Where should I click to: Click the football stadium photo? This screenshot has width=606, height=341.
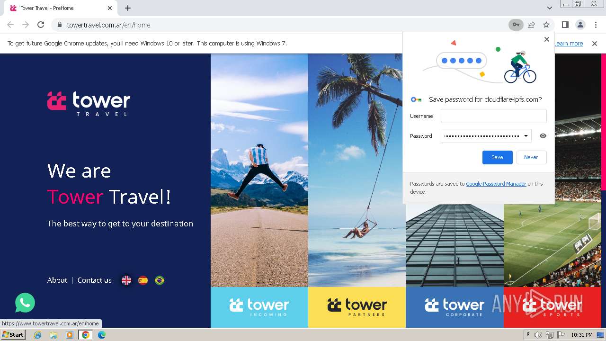click(x=553, y=245)
